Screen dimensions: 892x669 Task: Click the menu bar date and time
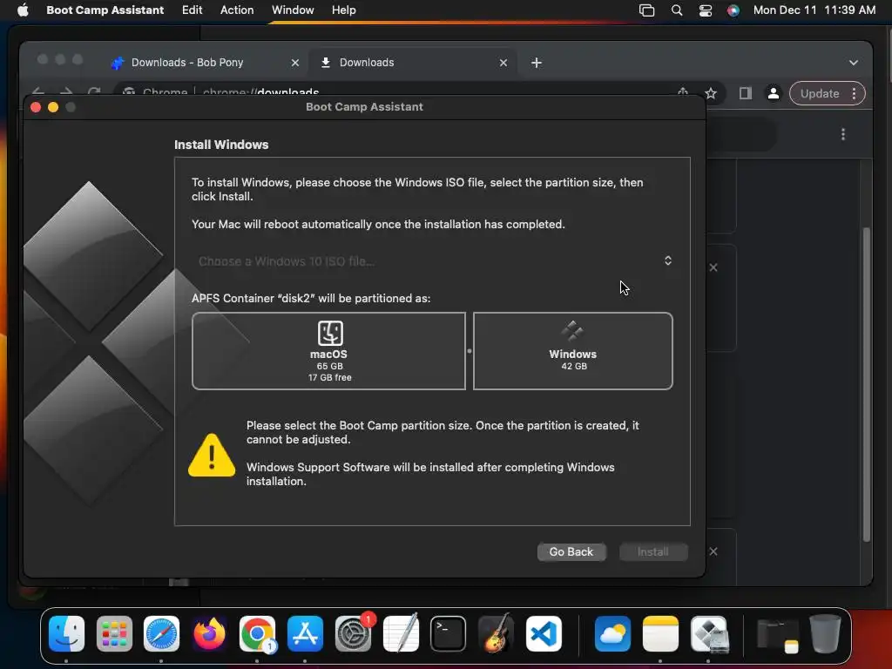click(x=814, y=10)
